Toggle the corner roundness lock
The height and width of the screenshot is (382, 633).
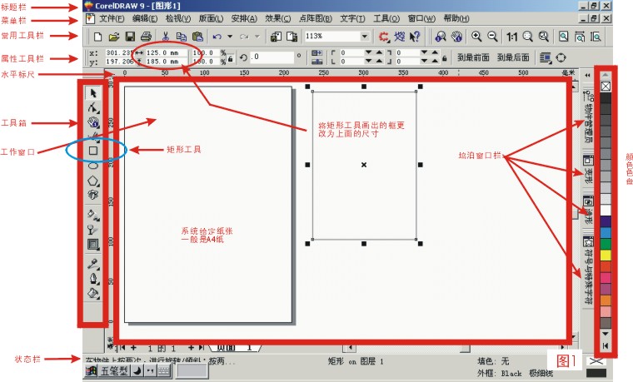[x=445, y=58]
